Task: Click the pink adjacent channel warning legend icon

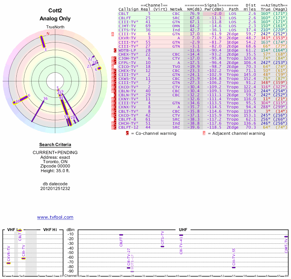Action: click(x=204, y=133)
